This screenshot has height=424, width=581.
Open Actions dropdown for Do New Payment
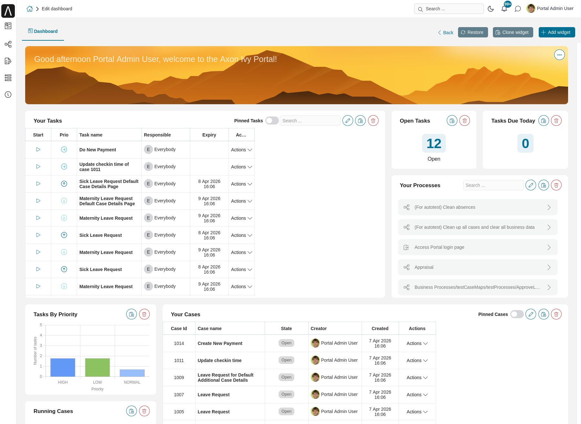tap(241, 150)
